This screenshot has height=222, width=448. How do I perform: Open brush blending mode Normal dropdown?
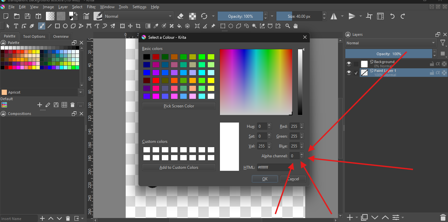point(138,16)
